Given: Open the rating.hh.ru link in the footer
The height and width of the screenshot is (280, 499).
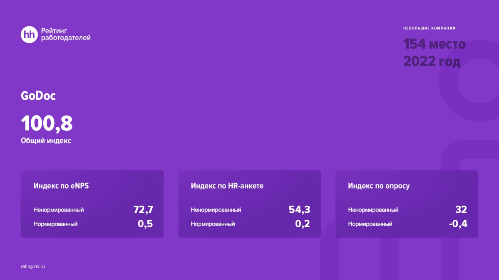Looking at the screenshot, I should 33,266.
